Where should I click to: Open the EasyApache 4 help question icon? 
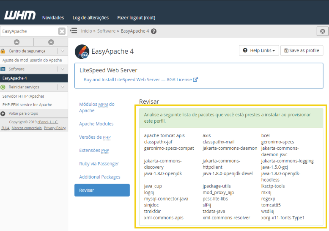[154, 31]
